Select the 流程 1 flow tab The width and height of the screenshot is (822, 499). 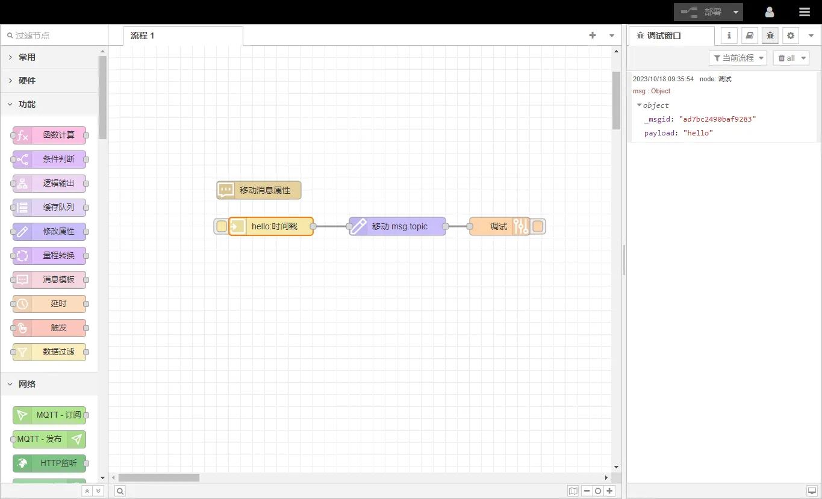(143, 36)
